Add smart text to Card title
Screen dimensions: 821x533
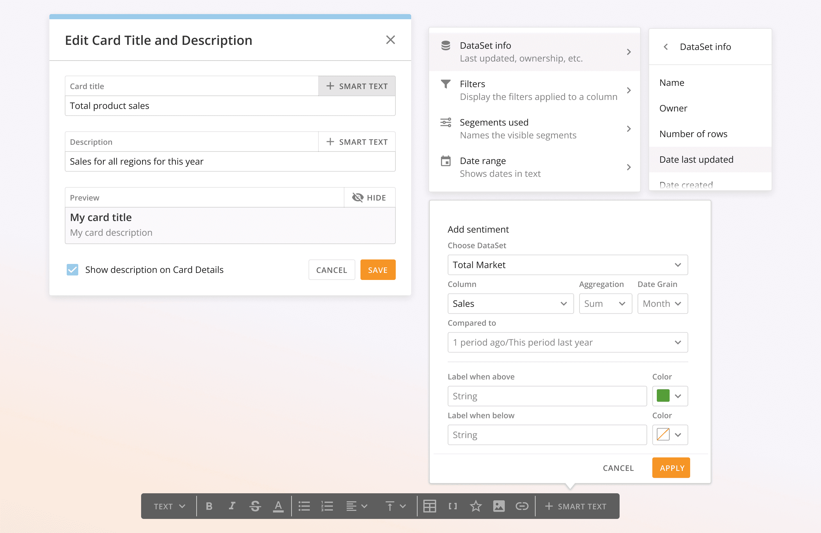pos(357,86)
